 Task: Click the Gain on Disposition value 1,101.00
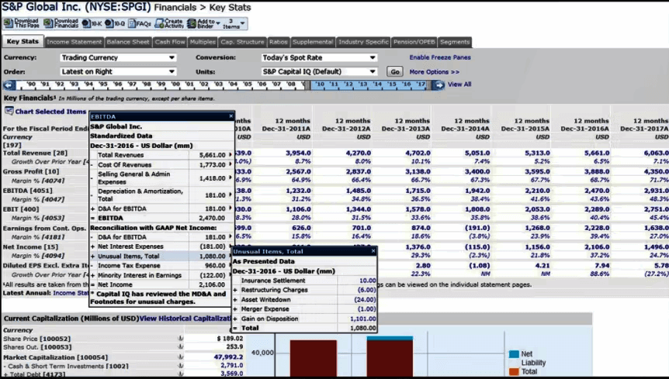(x=362, y=319)
